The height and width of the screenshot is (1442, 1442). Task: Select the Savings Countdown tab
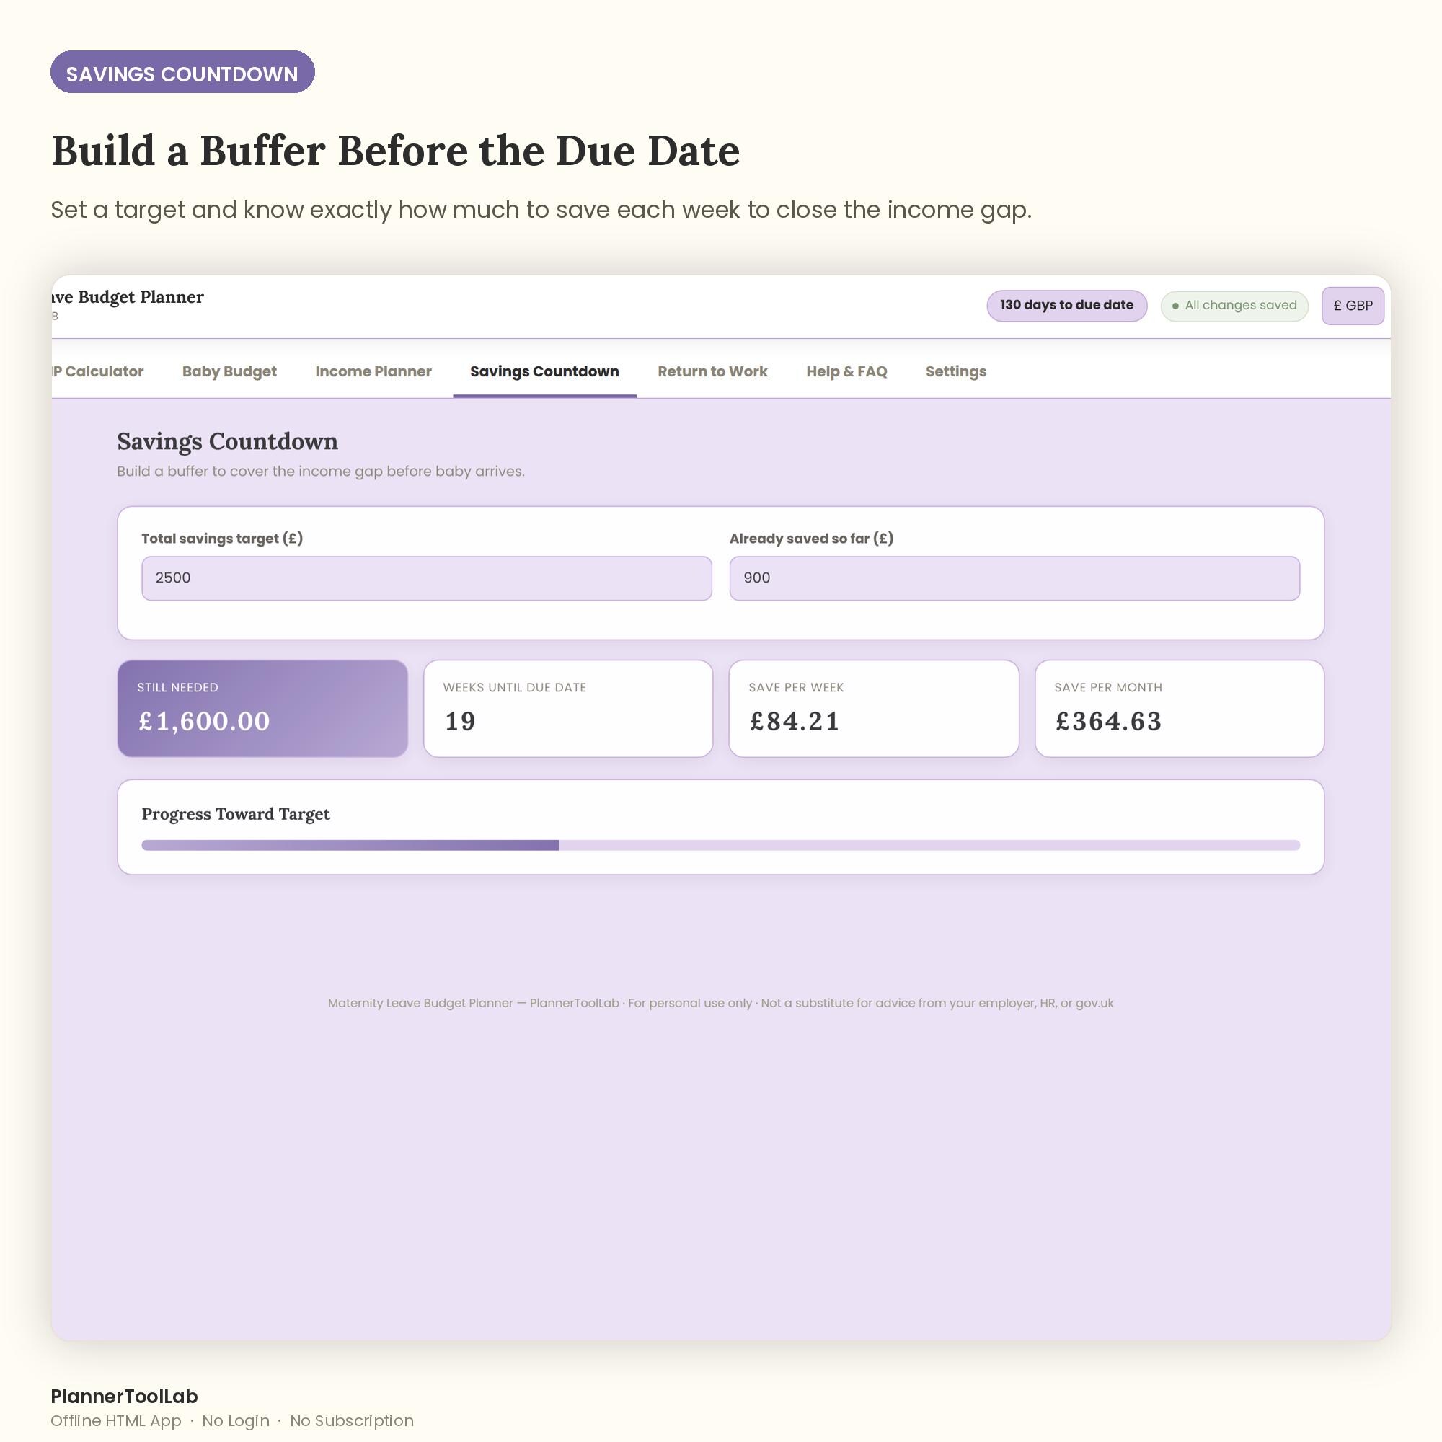(x=544, y=371)
